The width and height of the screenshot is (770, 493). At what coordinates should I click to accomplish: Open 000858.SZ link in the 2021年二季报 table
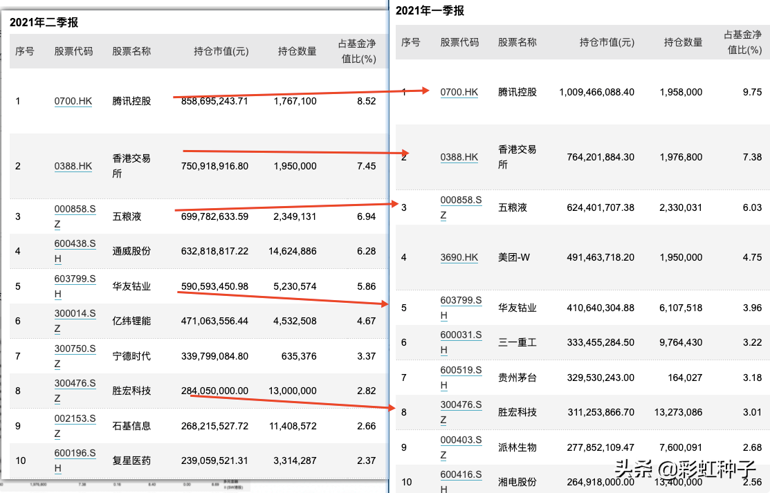75,216
